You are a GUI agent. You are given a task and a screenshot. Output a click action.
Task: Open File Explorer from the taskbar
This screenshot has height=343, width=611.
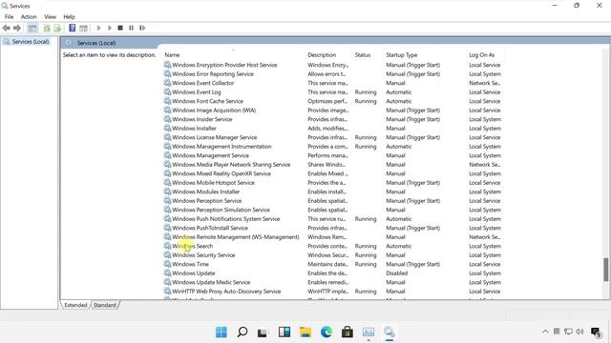tap(305, 333)
